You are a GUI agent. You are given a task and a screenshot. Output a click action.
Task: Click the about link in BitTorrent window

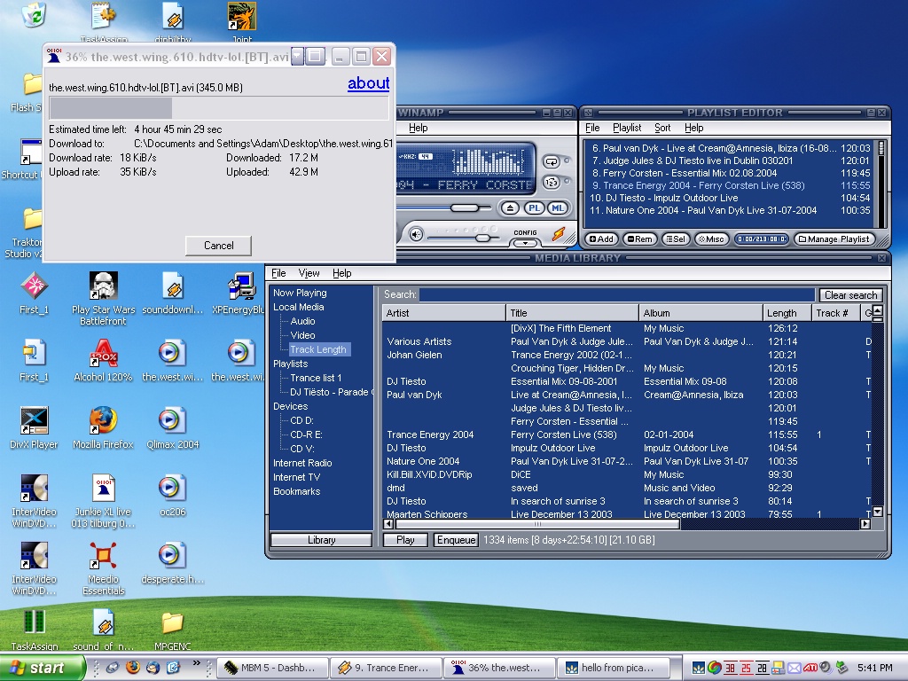point(368,83)
